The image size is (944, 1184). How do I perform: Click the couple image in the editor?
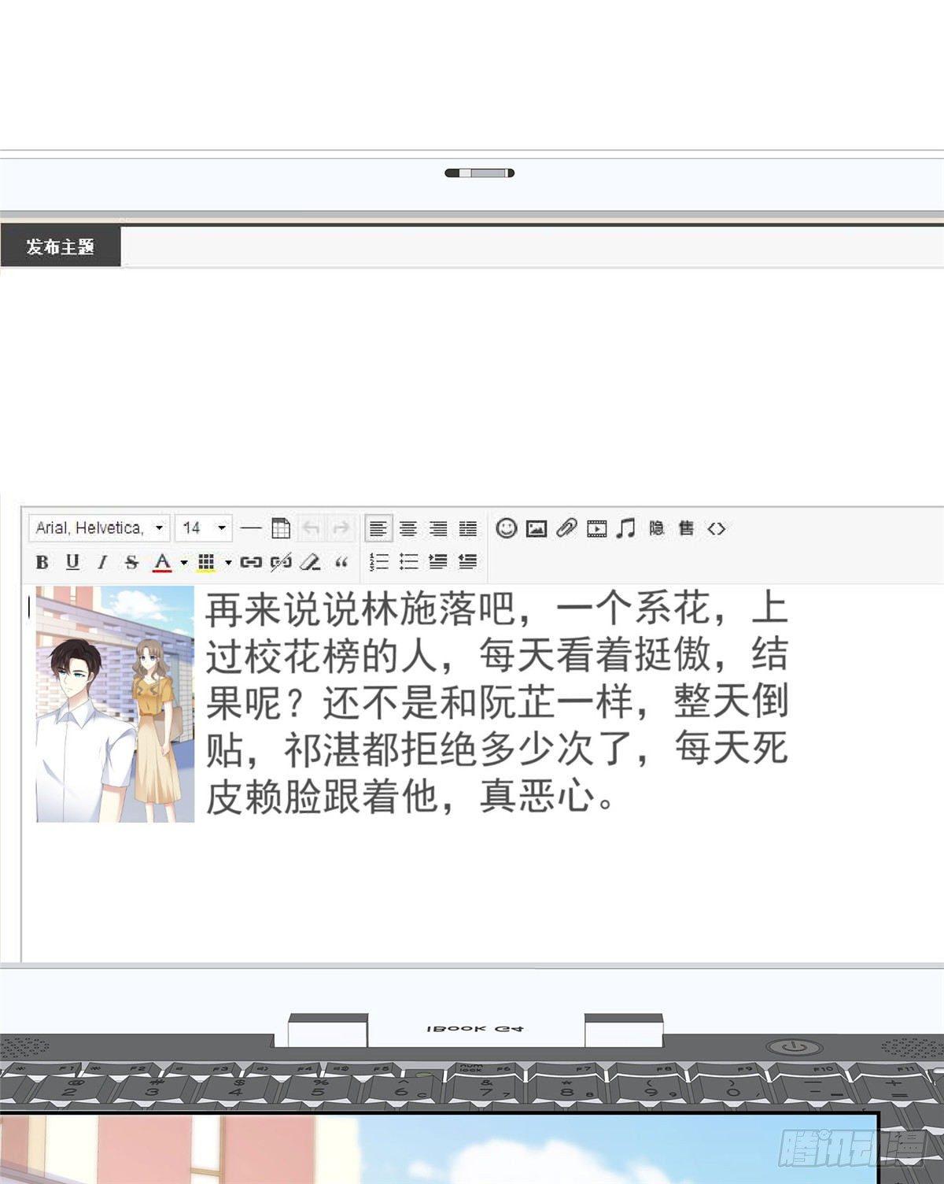point(115,704)
